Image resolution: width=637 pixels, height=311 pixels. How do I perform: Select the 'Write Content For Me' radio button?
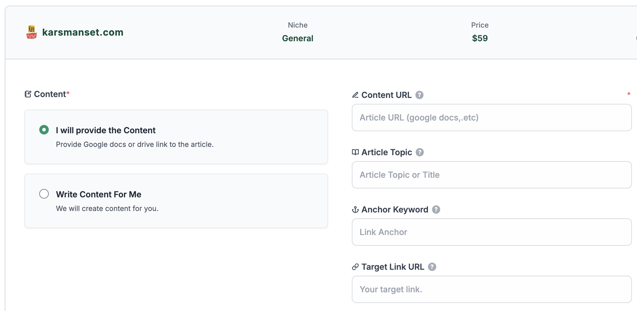coord(44,194)
